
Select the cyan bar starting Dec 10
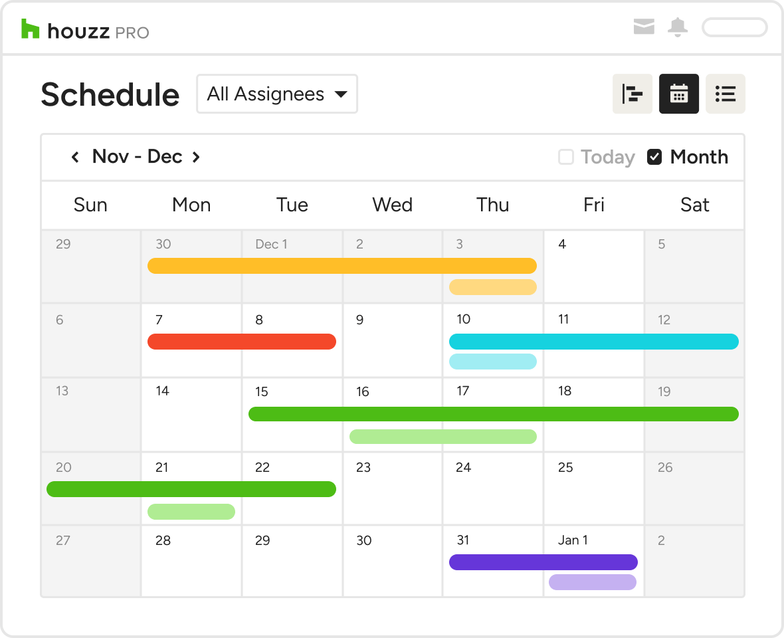tap(593, 342)
